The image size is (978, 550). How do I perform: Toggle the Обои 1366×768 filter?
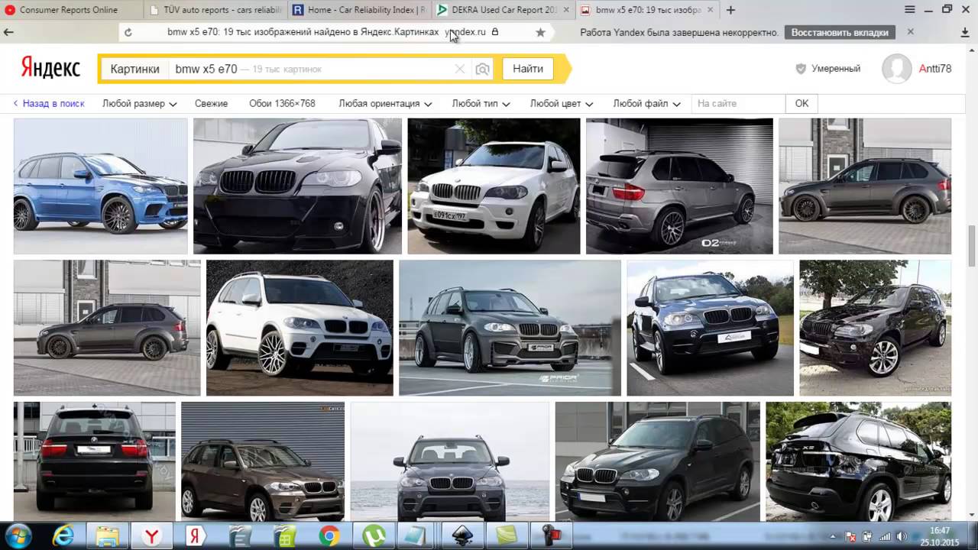click(x=282, y=103)
